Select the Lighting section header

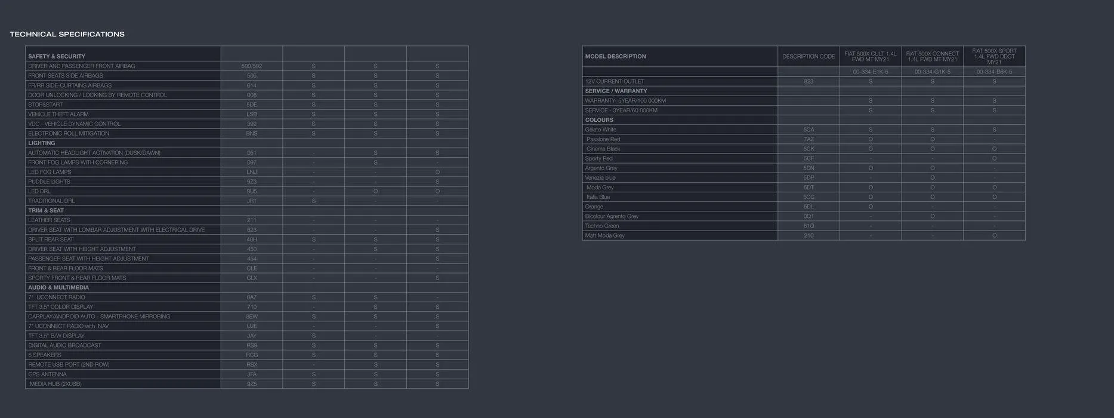click(41, 143)
